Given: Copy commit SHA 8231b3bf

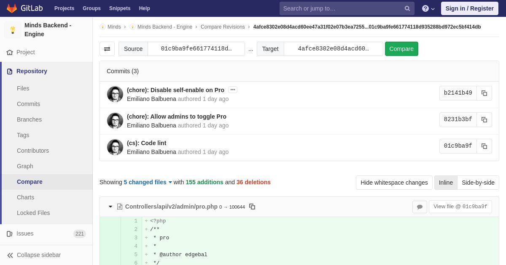Looking at the screenshot, I should coord(484,119).
